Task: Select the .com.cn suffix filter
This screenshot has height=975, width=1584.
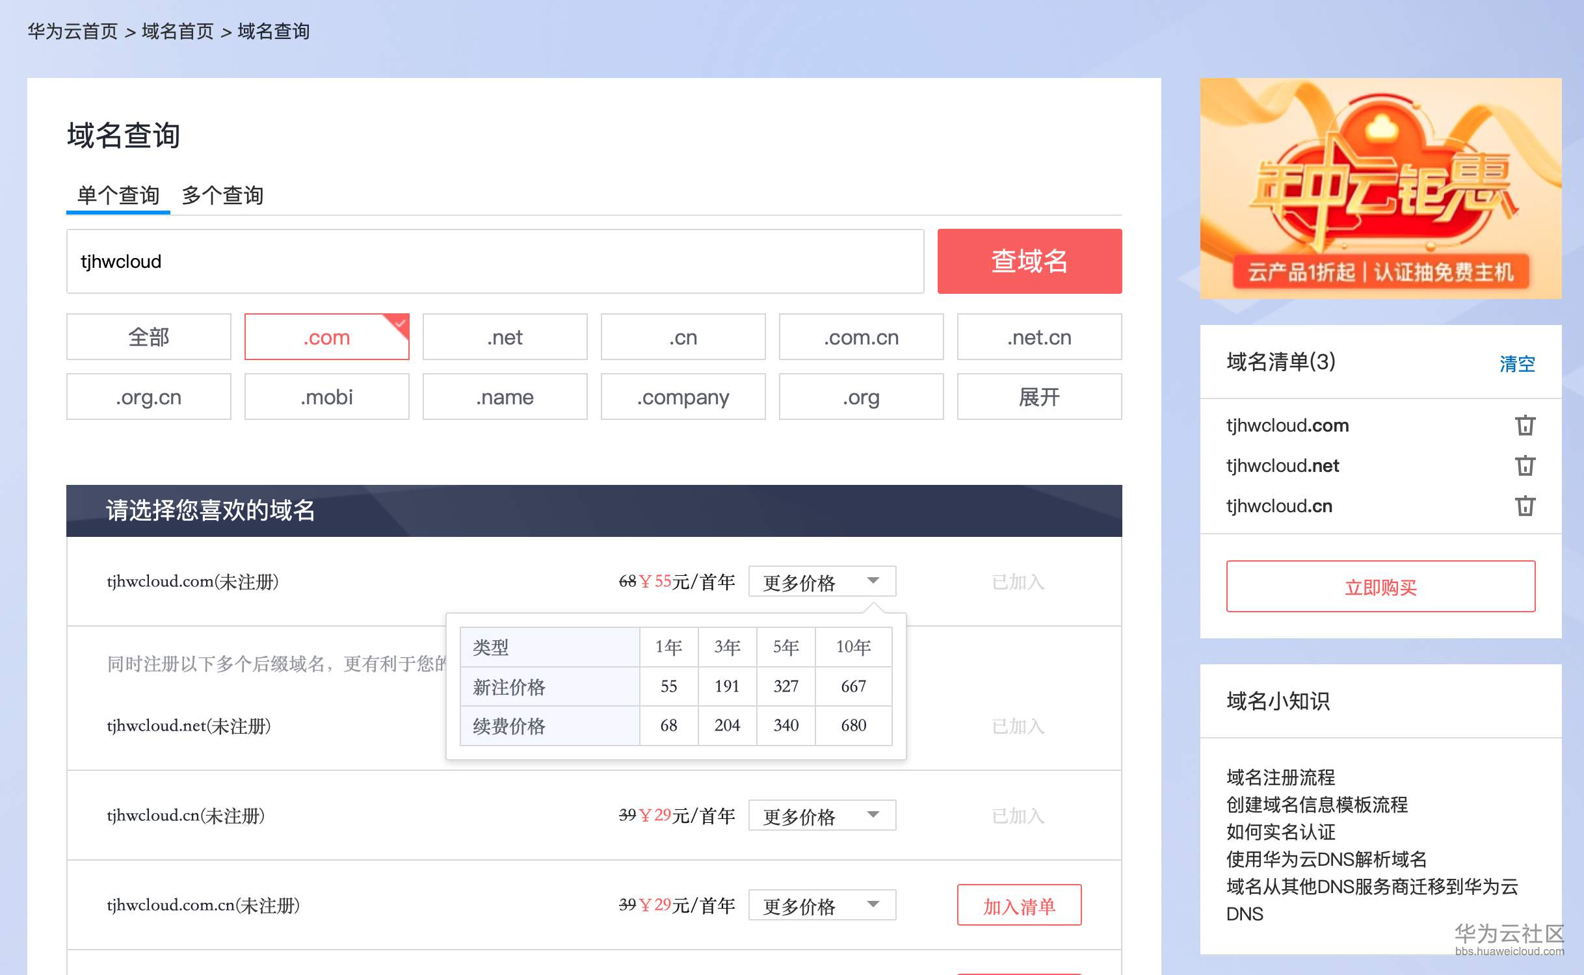Action: pyautogui.click(x=861, y=337)
